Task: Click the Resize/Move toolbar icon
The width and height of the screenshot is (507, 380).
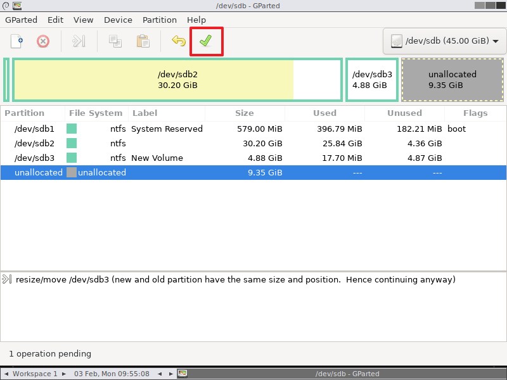Action: (x=77, y=41)
